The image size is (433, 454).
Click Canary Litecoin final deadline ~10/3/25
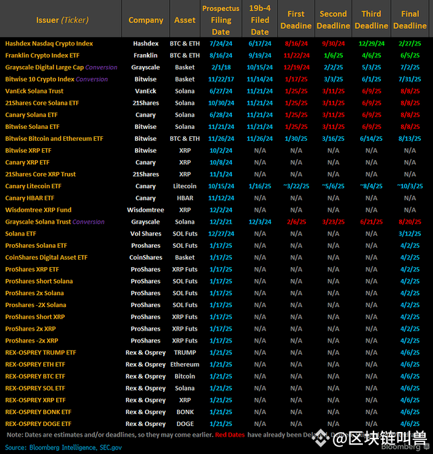point(410,186)
